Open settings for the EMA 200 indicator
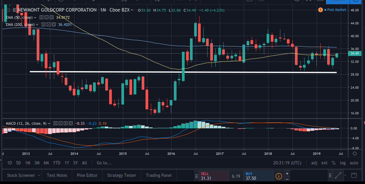Image resolution: width=365 pixels, height=184 pixels. [48, 24]
